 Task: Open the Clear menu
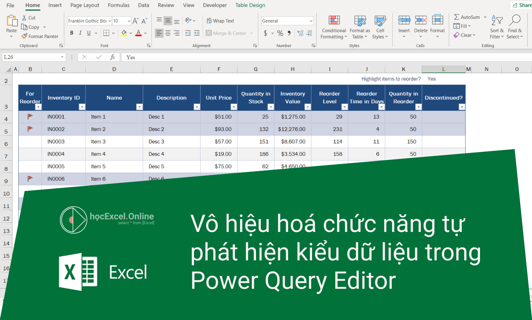464,35
